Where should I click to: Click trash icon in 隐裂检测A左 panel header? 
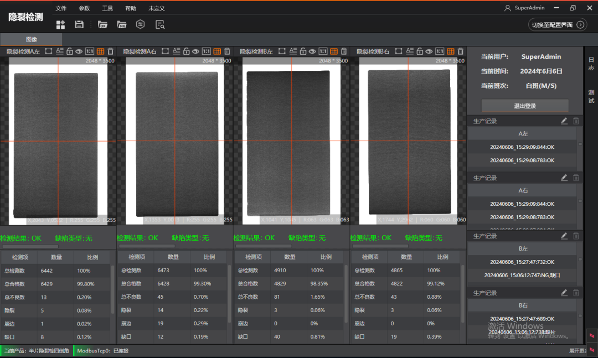coord(111,51)
